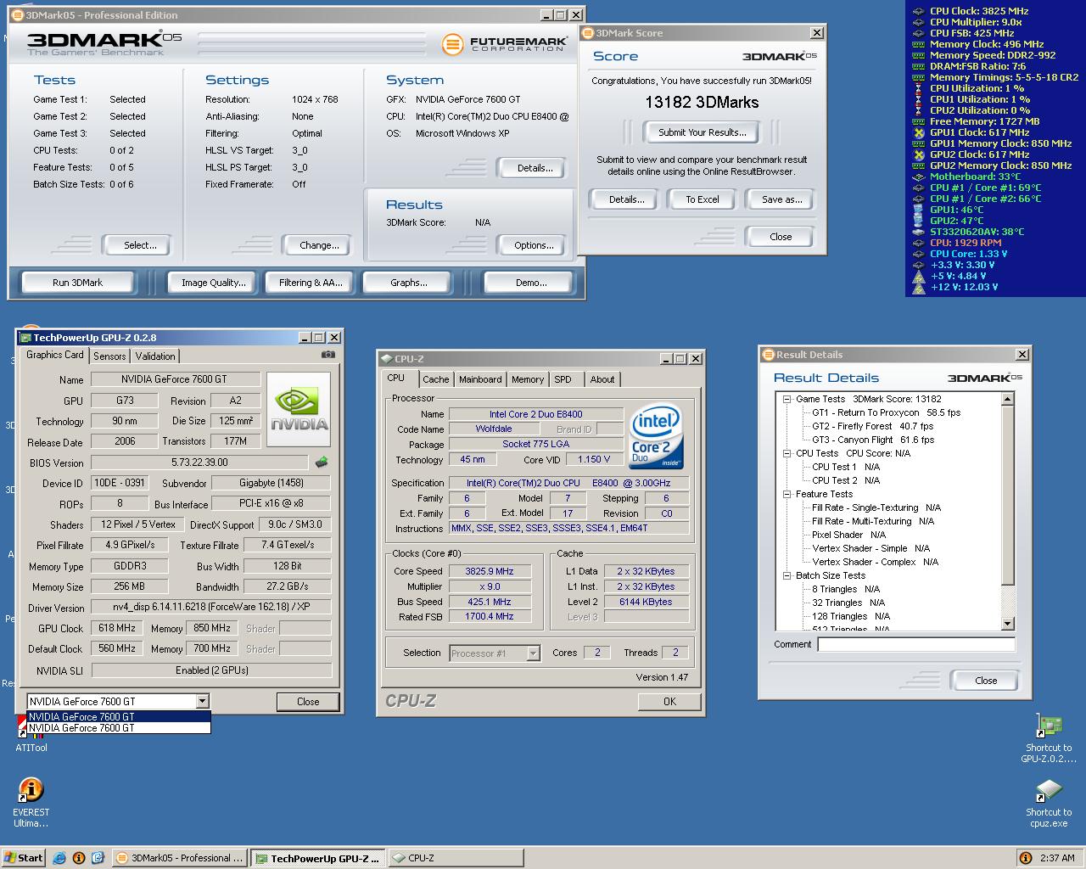Click the Result Details scrollbar up arrow
Viewport: 1086px width, 869px height.
tap(1008, 399)
